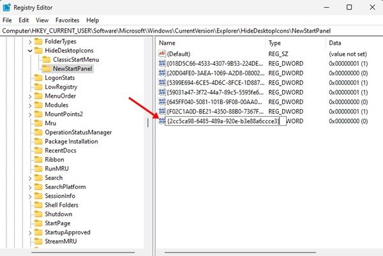Screen dimensions: 383x256
Task: Click the DWORD icon of {F02C1A0D value
Action: (x=162, y=111)
